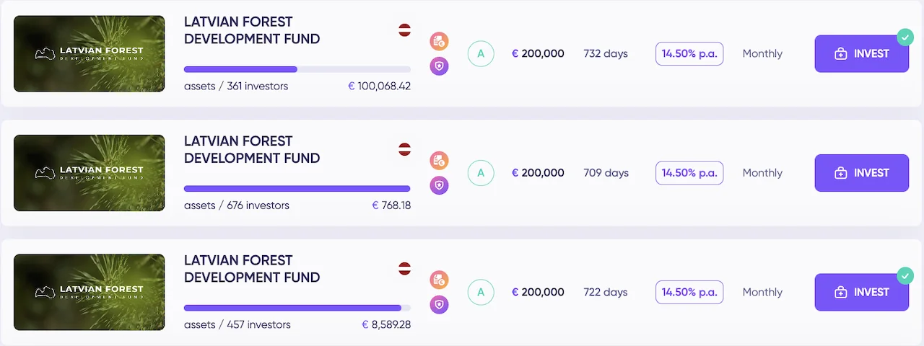Screen dimensions: 924x346
Task: Click the A rating badge in the 732-day listing
Action: click(481, 53)
